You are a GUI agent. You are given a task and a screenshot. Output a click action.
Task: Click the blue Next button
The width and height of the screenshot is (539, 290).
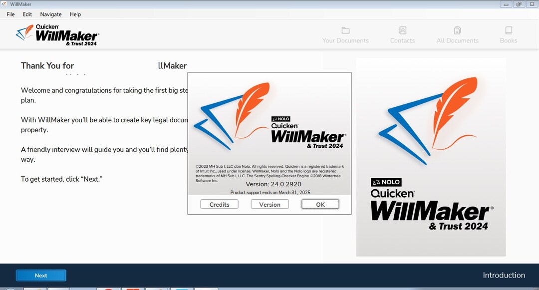[41, 275]
